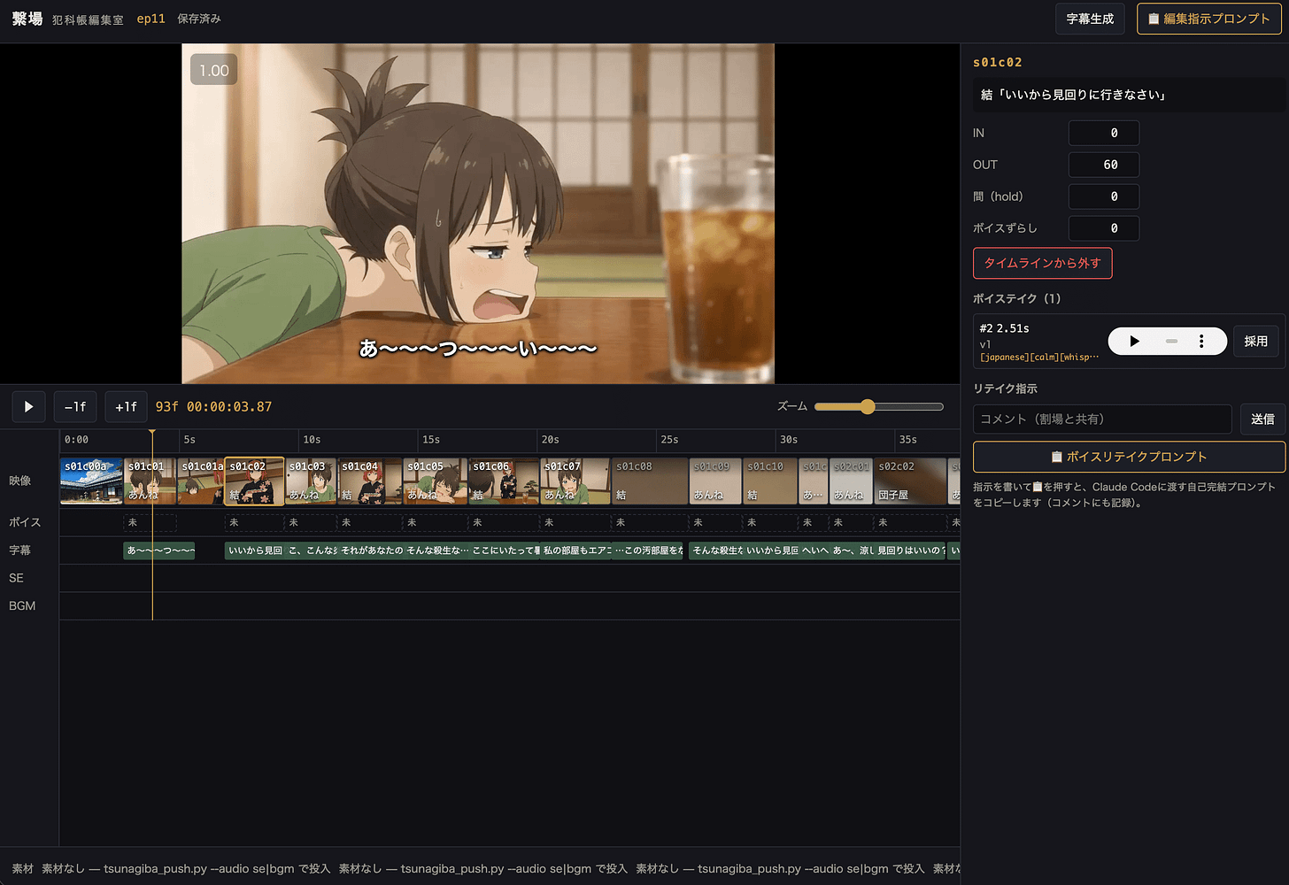
Task: Adjust the ズーム timeline zoom slider
Action: [x=879, y=406]
